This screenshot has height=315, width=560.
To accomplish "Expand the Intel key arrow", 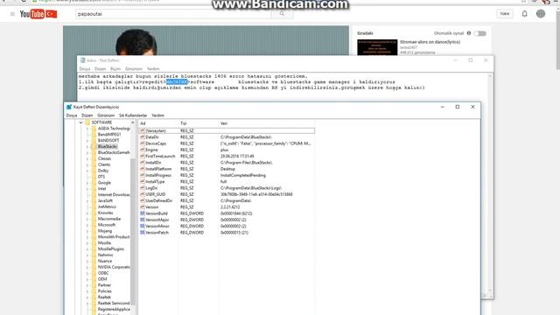I will tap(87, 189).
